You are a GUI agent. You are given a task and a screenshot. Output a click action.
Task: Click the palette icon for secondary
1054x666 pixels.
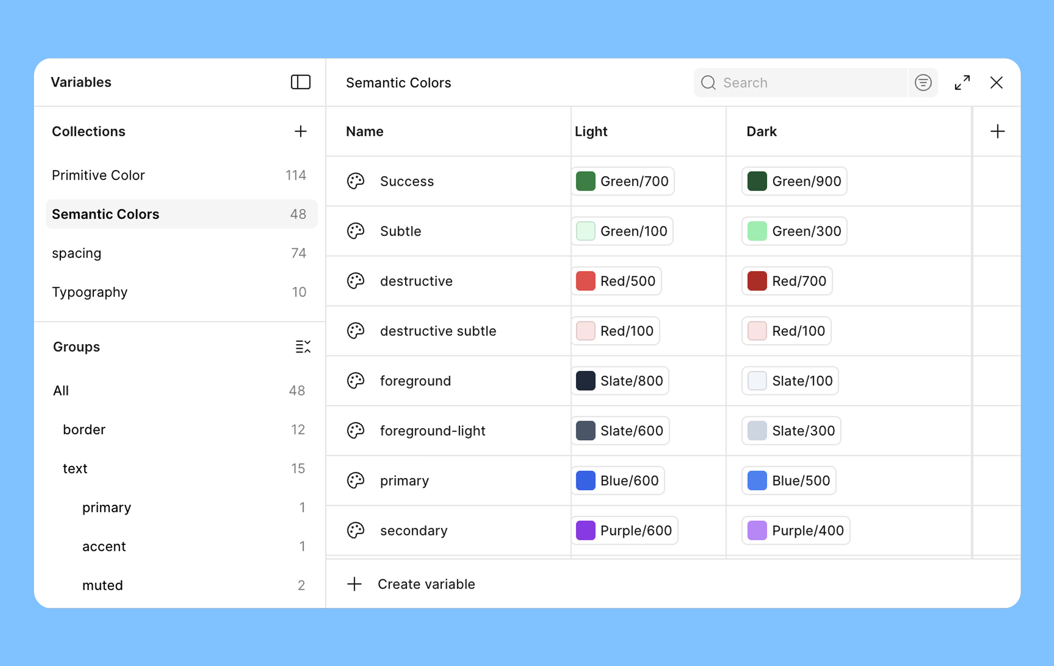point(356,531)
